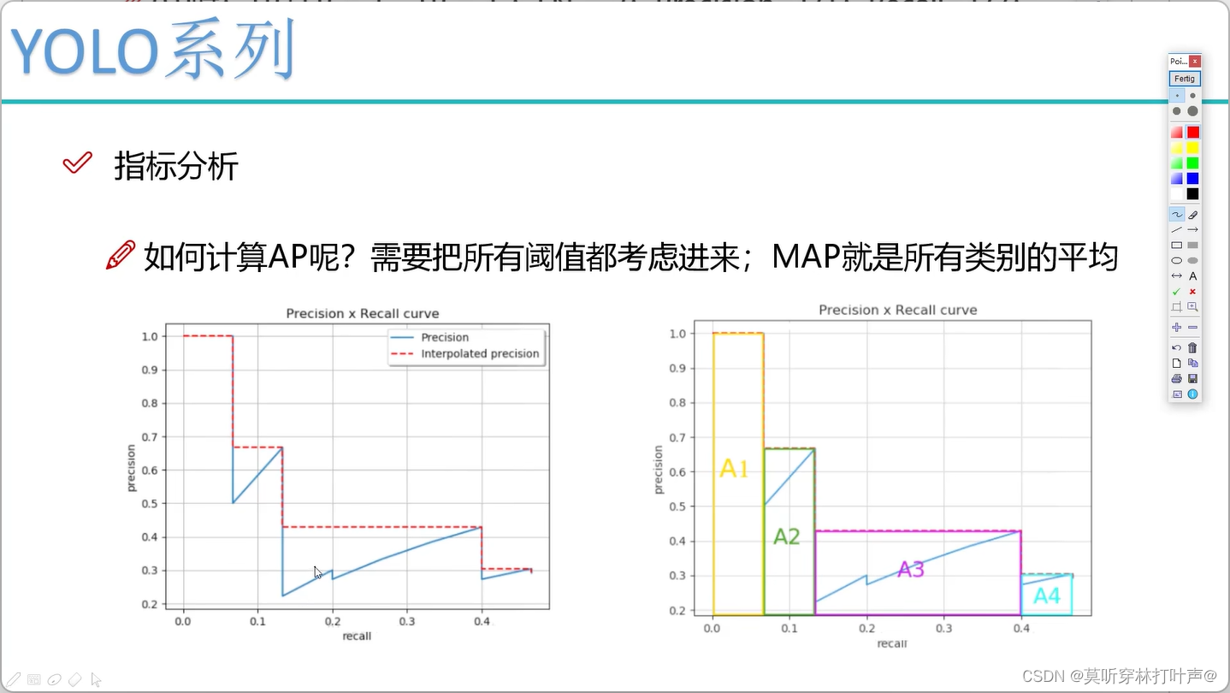The width and height of the screenshot is (1230, 693).
Task: Click the slideshow eraser icon at bottom-left
Action: (75, 679)
